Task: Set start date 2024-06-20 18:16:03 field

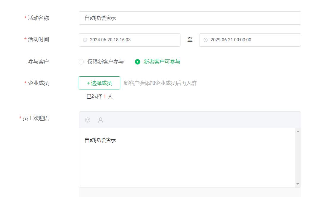Action: click(x=129, y=40)
